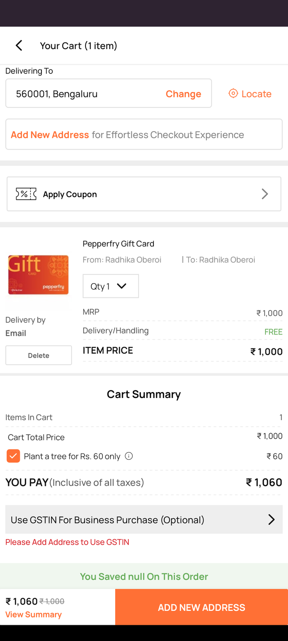288x641 pixels.
Task: Tap the ₹1,060 total in the bottom bar
Action: (22, 601)
